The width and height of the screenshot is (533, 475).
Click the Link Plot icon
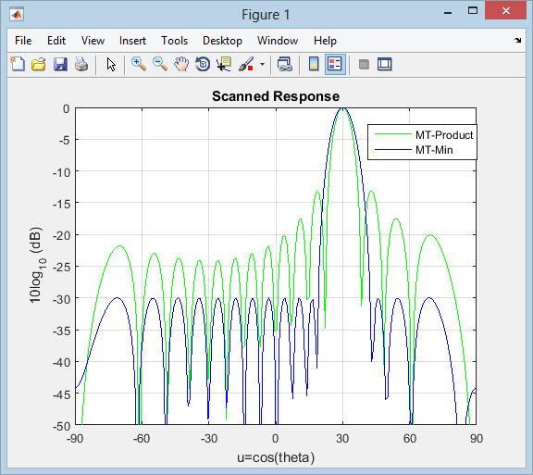tap(284, 64)
